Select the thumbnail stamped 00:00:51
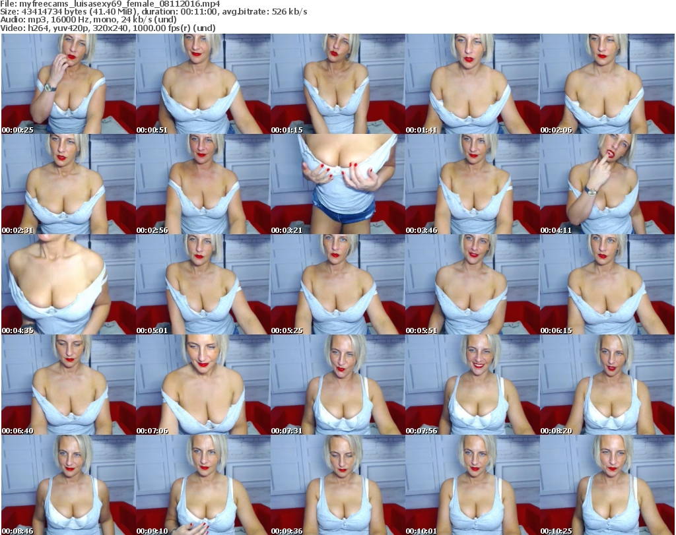676x535 pixels. point(203,84)
